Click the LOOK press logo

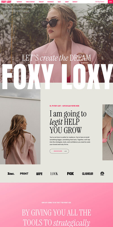click(54, 174)
